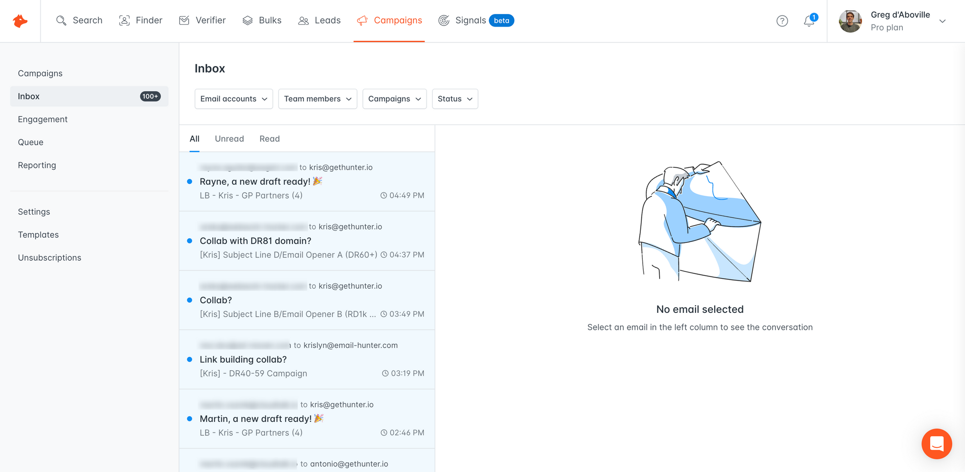Open email titled 'Collab?'
This screenshot has height=472, width=965.
click(307, 300)
